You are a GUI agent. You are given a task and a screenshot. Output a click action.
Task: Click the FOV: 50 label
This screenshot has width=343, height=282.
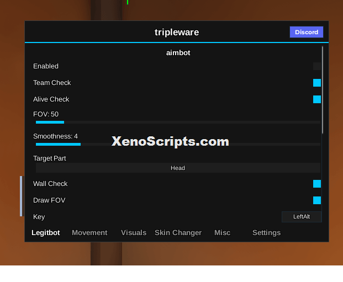coord(46,114)
